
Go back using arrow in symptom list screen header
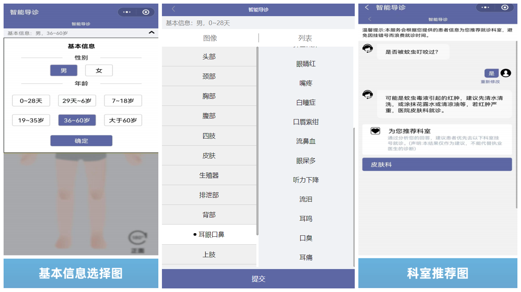coord(173,9)
